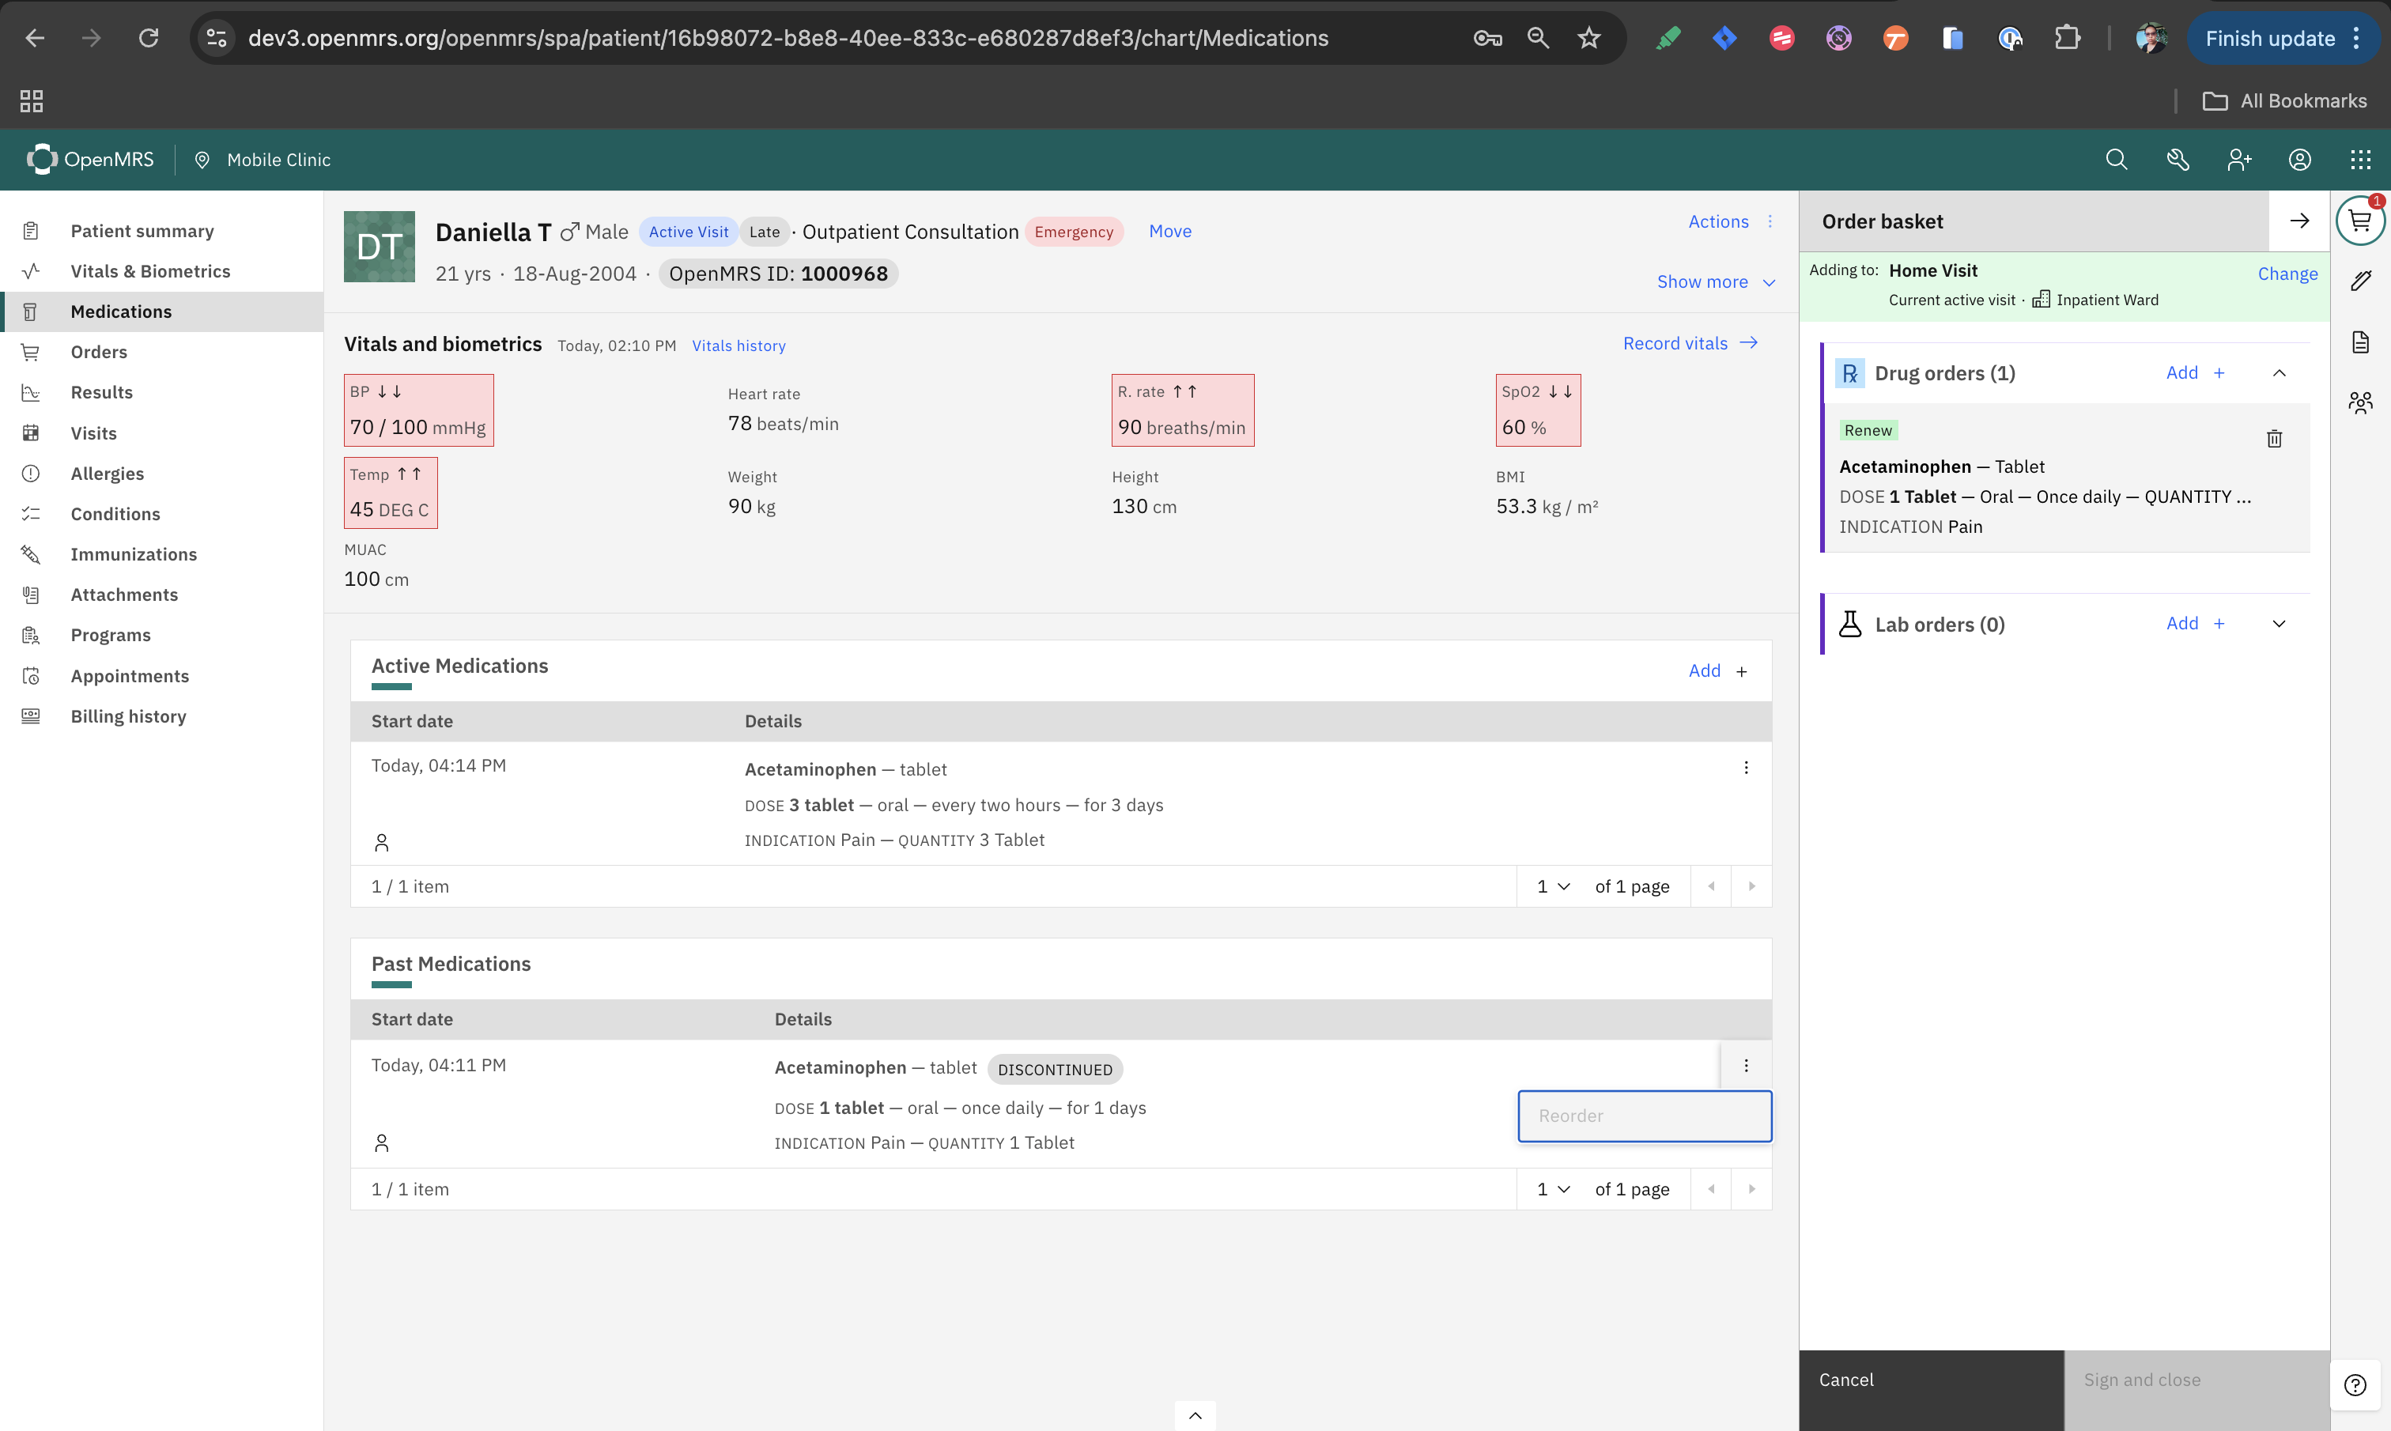
Task: Open the user account icon
Action: 2298,160
